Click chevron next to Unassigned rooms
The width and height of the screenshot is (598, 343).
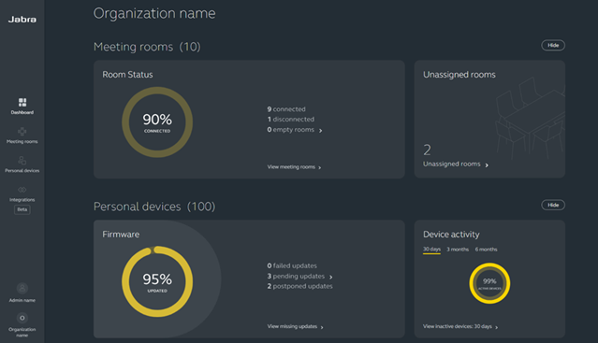pyautogui.click(x=487, y=164)
